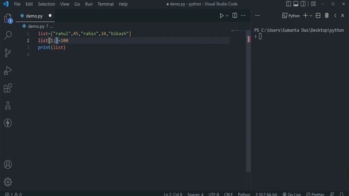The height and width of the screenshot is (196, 349).
Task: Open Customize Layout control
Action: [x=313, y=4]
